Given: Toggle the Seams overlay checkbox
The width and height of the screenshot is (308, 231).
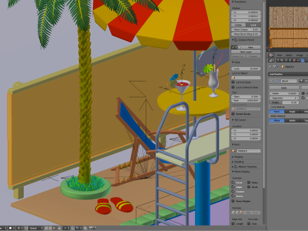Looking at the screenshot, I should [x=233, y=196].
